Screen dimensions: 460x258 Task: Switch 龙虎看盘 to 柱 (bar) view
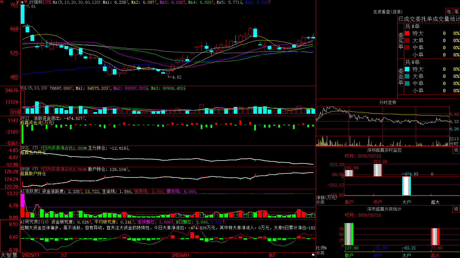coord(449,12)
